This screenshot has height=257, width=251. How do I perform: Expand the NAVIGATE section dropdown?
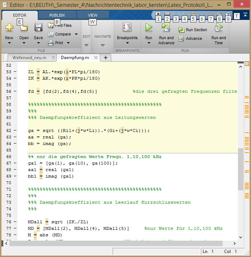click(103, 45)
